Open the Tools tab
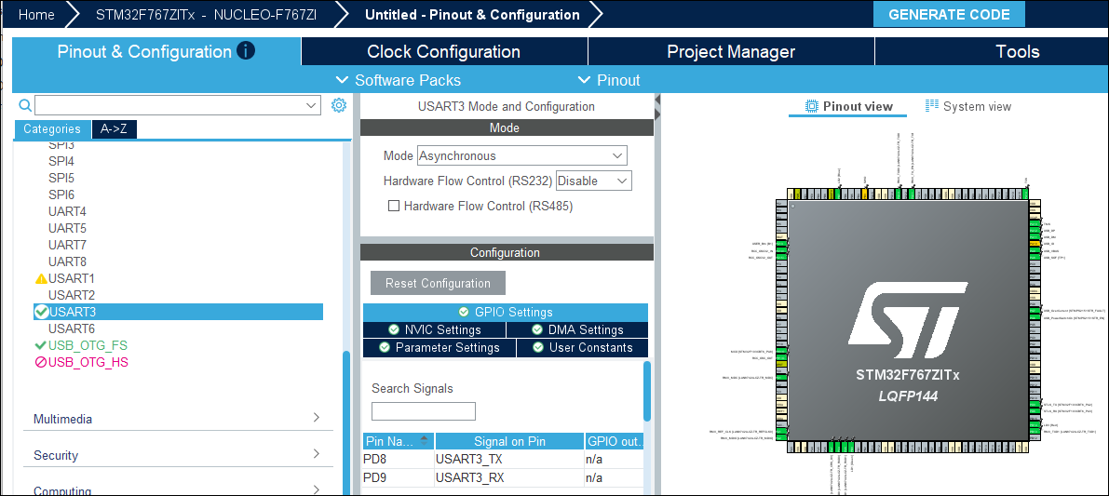Viewport: 1109px width, 496px height. click(993, 51)
